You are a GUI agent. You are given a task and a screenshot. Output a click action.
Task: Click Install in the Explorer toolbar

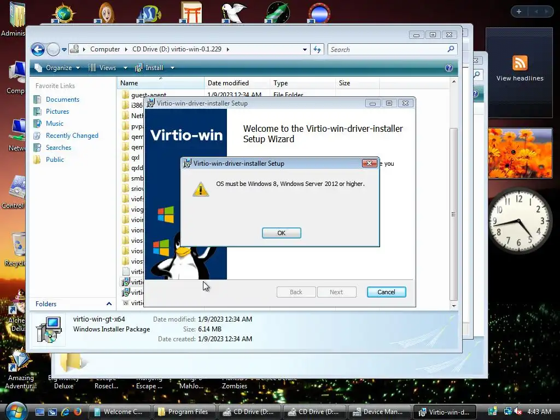click(149, 68)
